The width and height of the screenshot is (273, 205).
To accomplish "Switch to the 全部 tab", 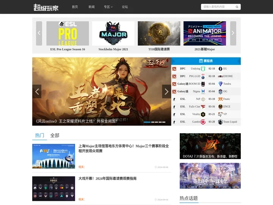I will (55, 135).
